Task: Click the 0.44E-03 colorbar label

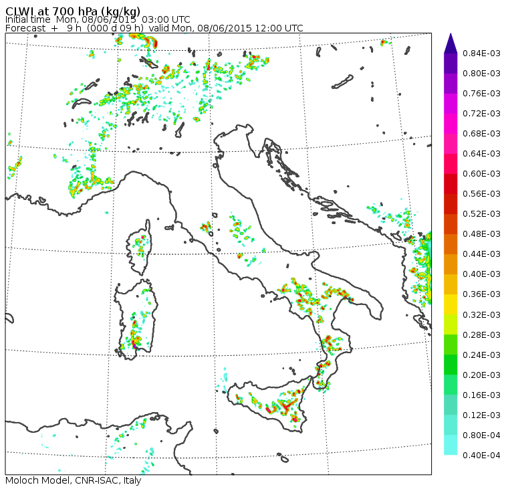Action: [481, 254]
